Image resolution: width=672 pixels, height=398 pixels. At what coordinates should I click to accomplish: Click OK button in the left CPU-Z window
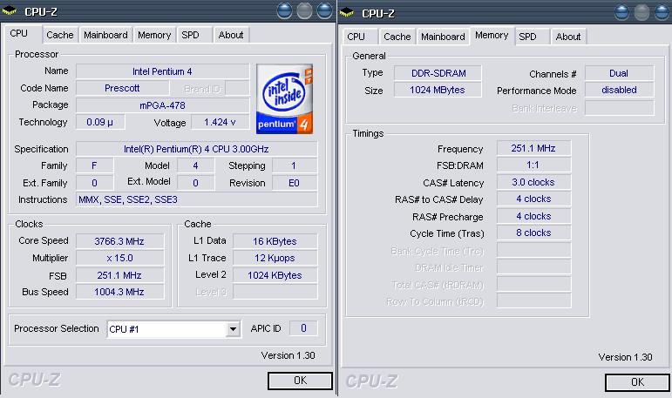pyautogui.click(x=300, y=381)
